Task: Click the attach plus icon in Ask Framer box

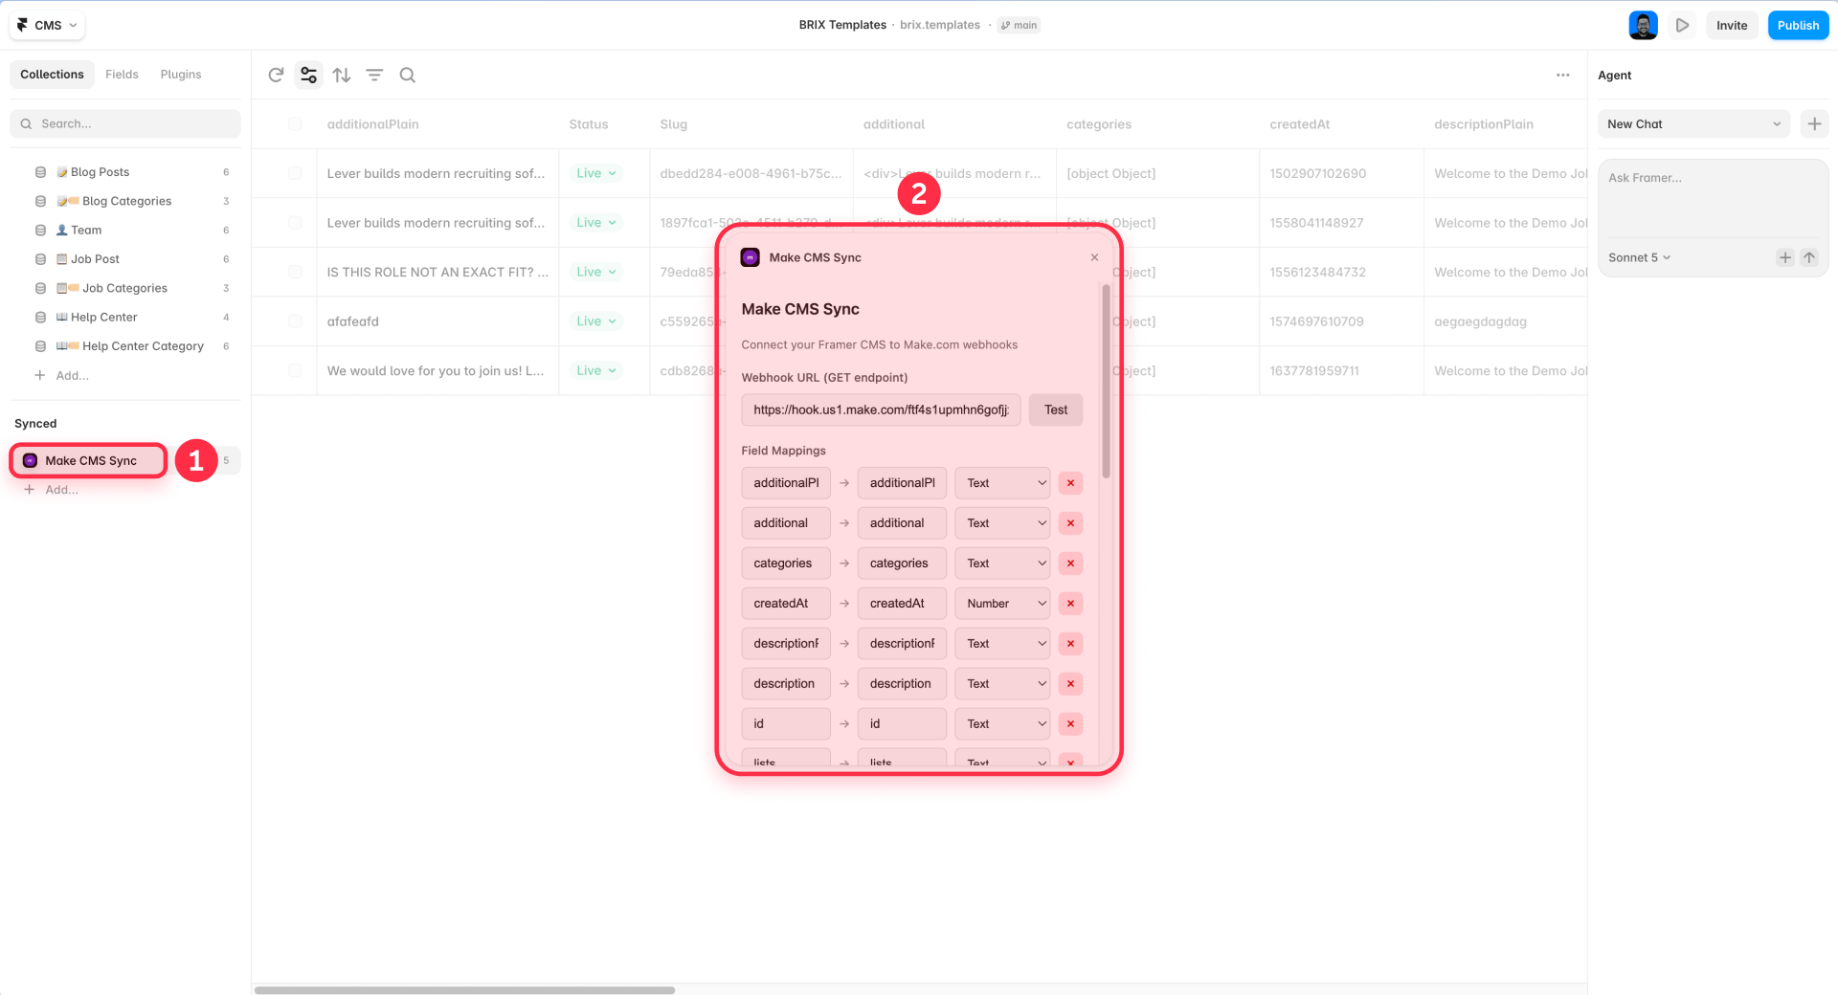Action: (1785, 257)
